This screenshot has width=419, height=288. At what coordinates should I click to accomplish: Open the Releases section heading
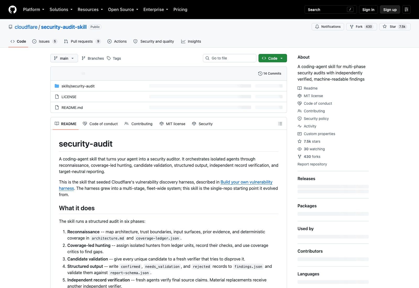[x=306, y=179]
